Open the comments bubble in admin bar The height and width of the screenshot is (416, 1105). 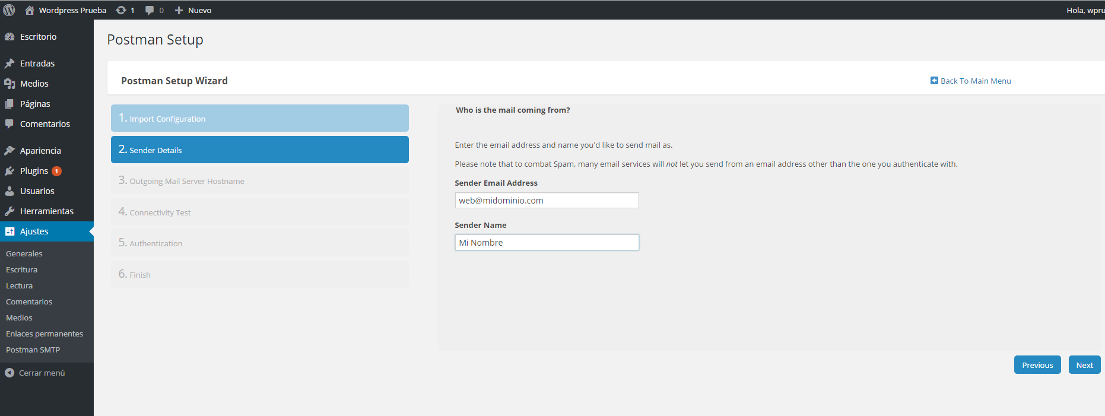tap(150, 10)
